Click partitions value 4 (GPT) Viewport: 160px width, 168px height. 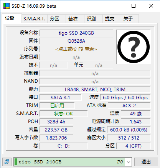tap(134, 146)
